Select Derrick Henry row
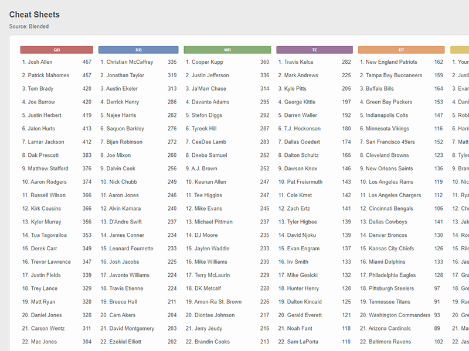Viewport: 469px width, 351px height. point(138,102)
